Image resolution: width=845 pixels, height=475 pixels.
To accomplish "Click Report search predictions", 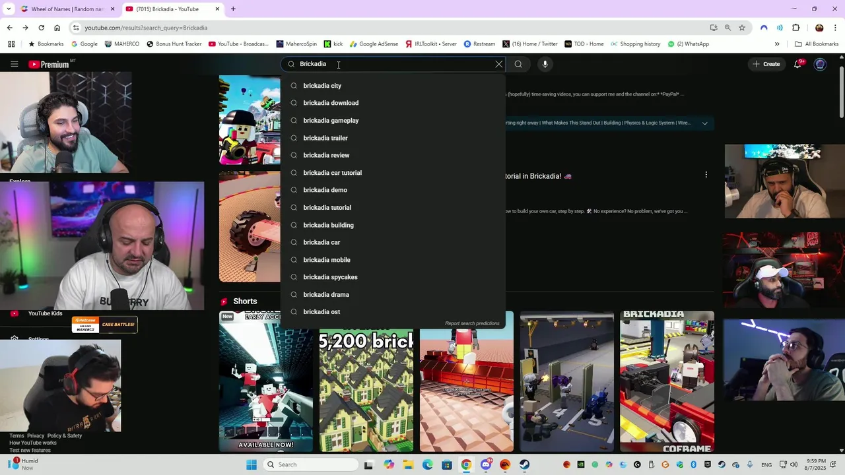I will (x=472, y=323).
